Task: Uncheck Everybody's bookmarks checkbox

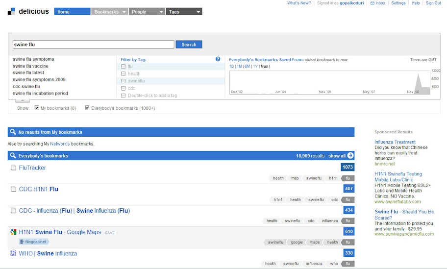Action: (87, 108)
